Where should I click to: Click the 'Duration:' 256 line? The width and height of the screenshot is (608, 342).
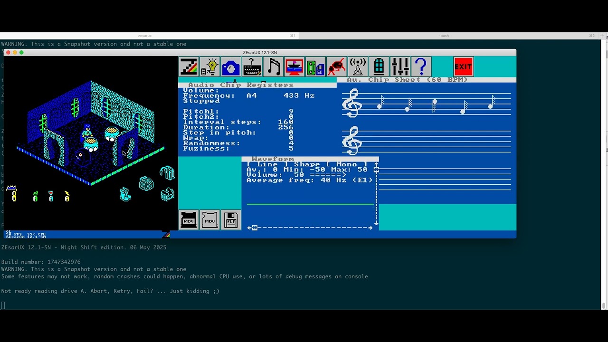click(238, 127)
